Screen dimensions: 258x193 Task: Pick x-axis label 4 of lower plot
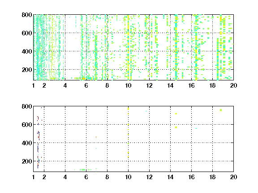point(65,177)
